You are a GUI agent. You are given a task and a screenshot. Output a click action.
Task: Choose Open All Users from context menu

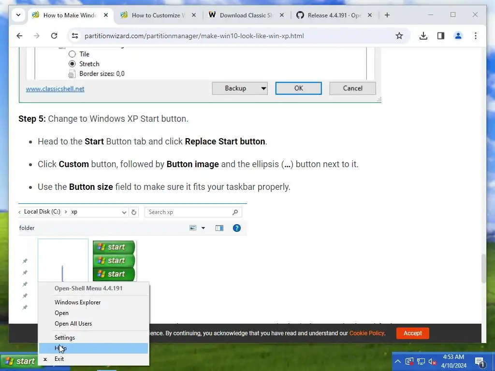pos(93,324)
